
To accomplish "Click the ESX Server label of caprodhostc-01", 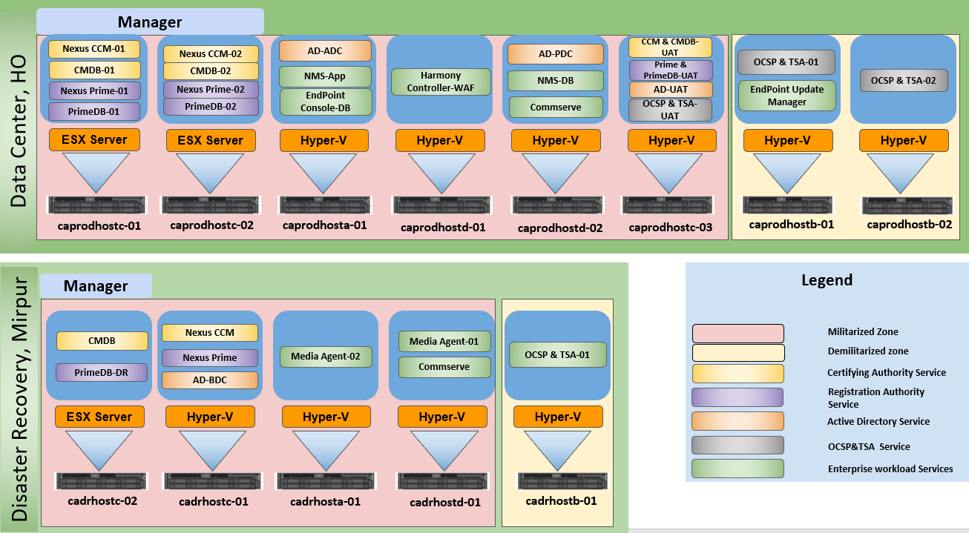I will tap(94, 140).
